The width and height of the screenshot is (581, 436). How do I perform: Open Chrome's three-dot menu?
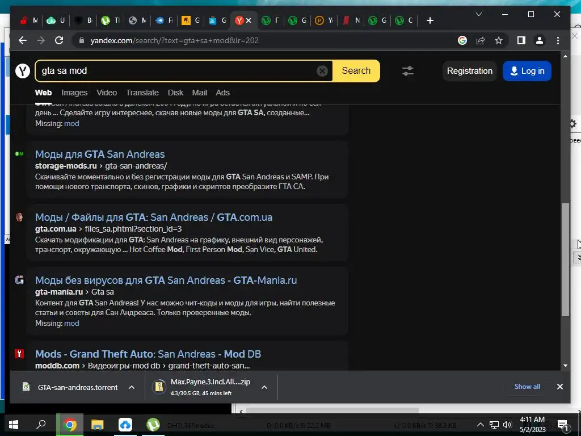[x=558, y=40]
